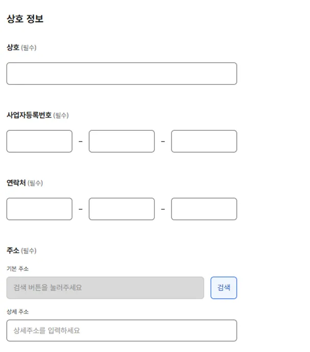Click the 상호 text input field
Image resolution: width=310 pixels, height=352 pixels.
click(122, 74)
